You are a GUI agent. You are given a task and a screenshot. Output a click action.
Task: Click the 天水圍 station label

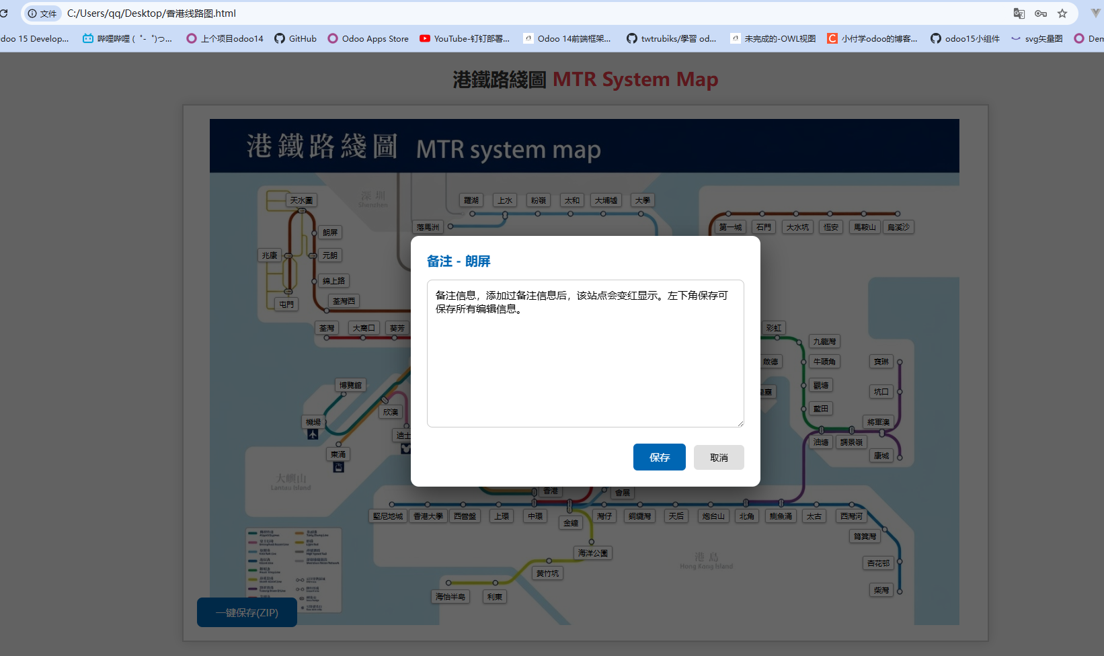301,200
